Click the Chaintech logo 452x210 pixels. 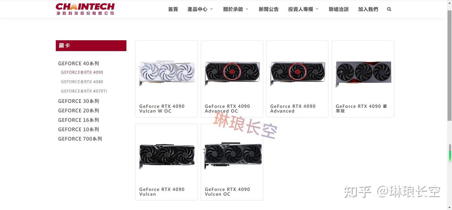(85, 9)
